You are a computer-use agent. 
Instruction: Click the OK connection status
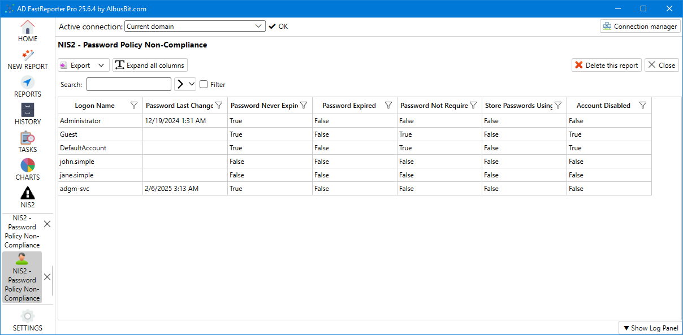pyautogui.click(x=278, y=26)
